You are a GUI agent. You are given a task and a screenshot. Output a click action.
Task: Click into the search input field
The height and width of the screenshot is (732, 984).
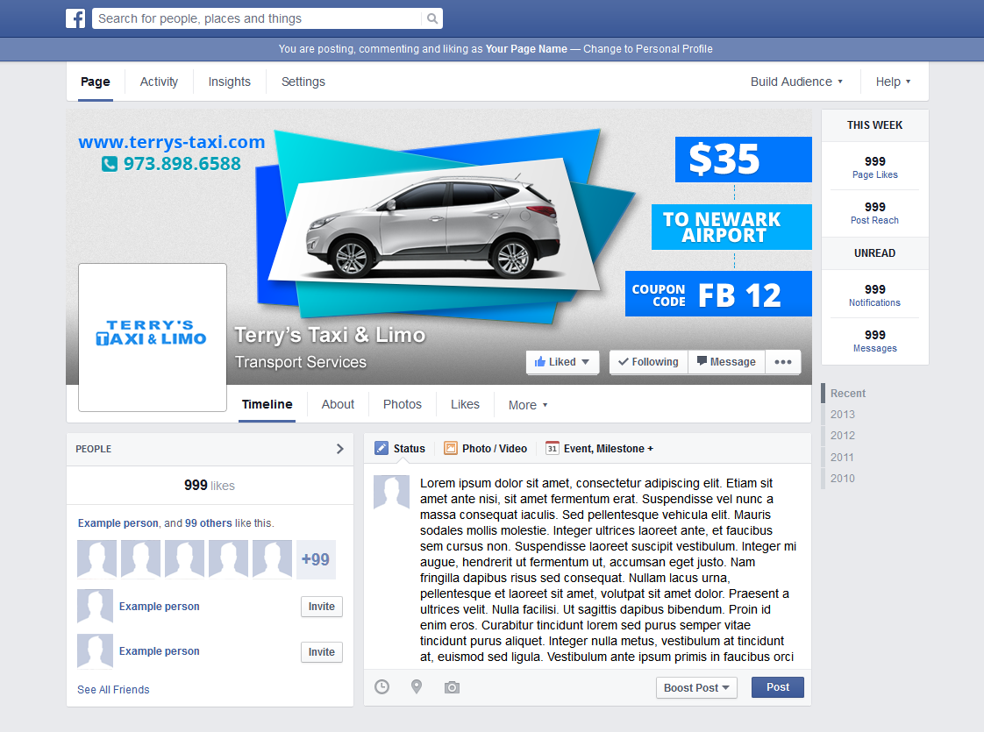click(x=257, y=18)
